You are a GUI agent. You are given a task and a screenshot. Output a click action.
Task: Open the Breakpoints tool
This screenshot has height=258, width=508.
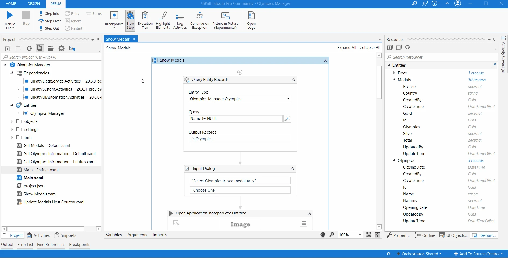(x=114, y=20)
